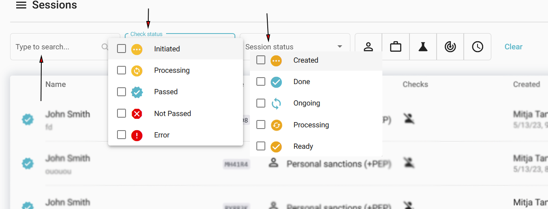Click the Clear filters link

[x=513, y=47]
